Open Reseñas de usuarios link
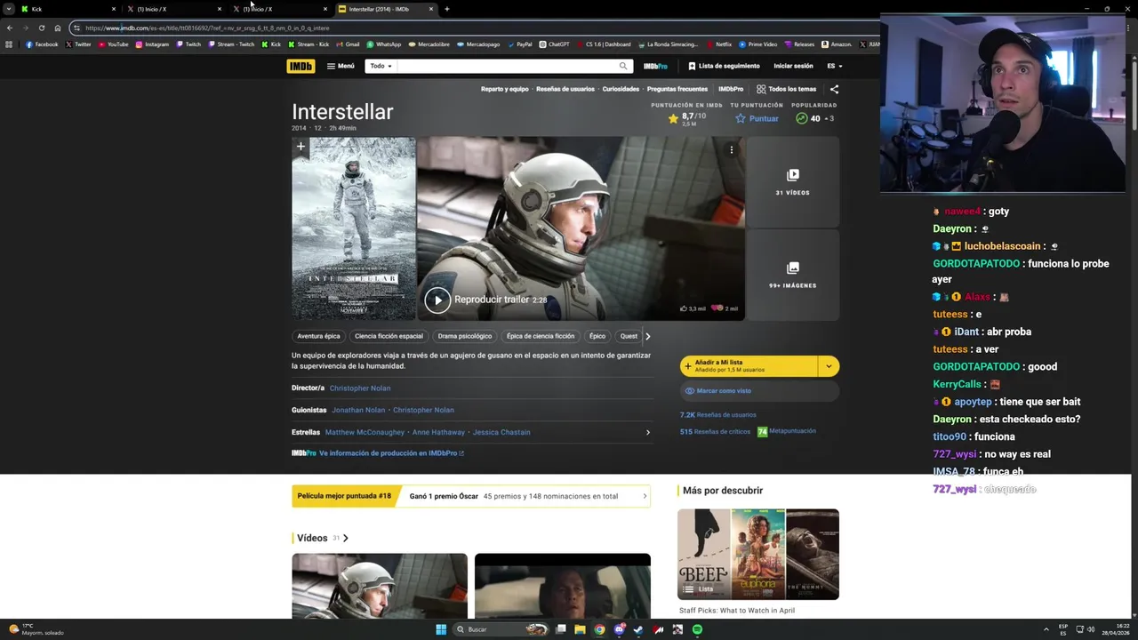This screenshot has height=640, width=1138. pyautogui.click(x=565, y=89)
